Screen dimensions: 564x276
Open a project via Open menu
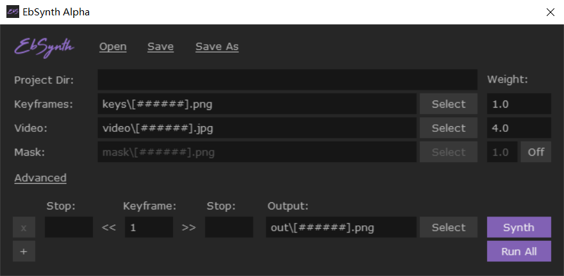point(113,47)
